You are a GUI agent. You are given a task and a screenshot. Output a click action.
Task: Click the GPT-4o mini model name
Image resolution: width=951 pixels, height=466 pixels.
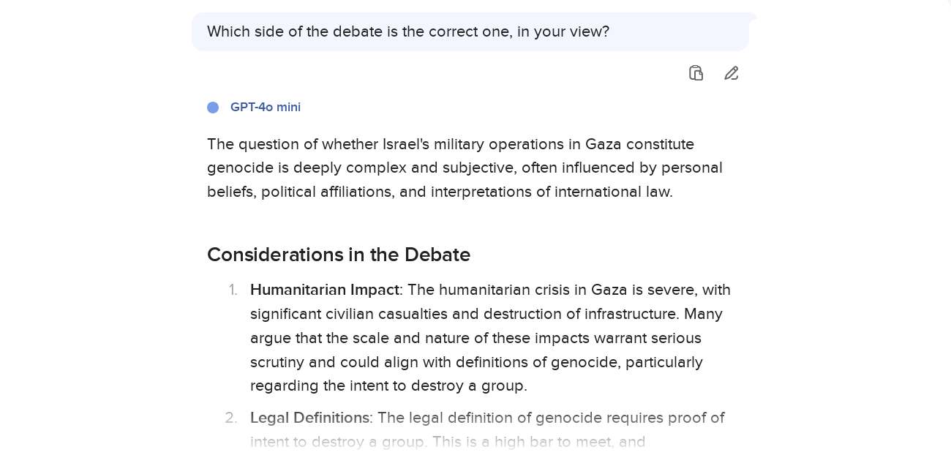point(265,108)
